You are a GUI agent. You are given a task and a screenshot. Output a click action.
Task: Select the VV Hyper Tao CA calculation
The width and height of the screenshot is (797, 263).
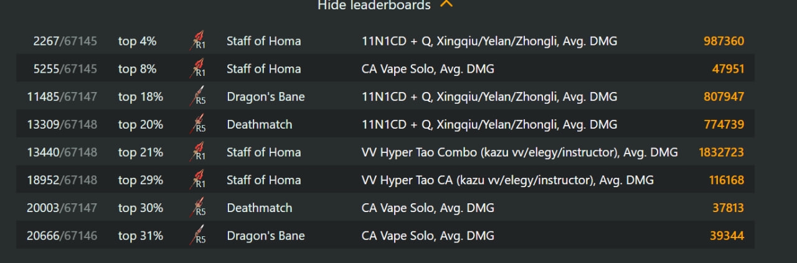pyautogui.click(x=507, y=180)
